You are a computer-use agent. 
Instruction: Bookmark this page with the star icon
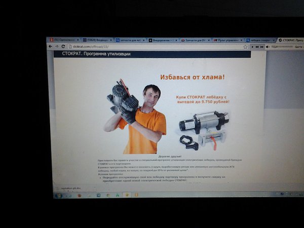[x=245, y=47]
